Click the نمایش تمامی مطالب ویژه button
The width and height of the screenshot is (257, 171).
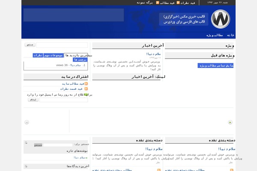(x=215, y=65)
